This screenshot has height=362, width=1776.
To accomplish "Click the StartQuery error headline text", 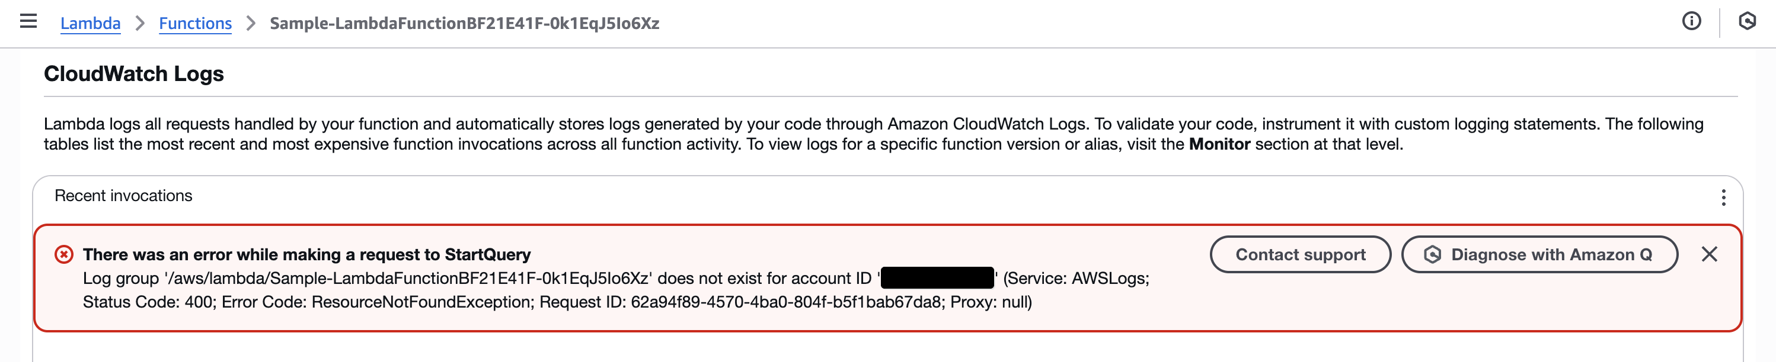I will click(307, 254).
